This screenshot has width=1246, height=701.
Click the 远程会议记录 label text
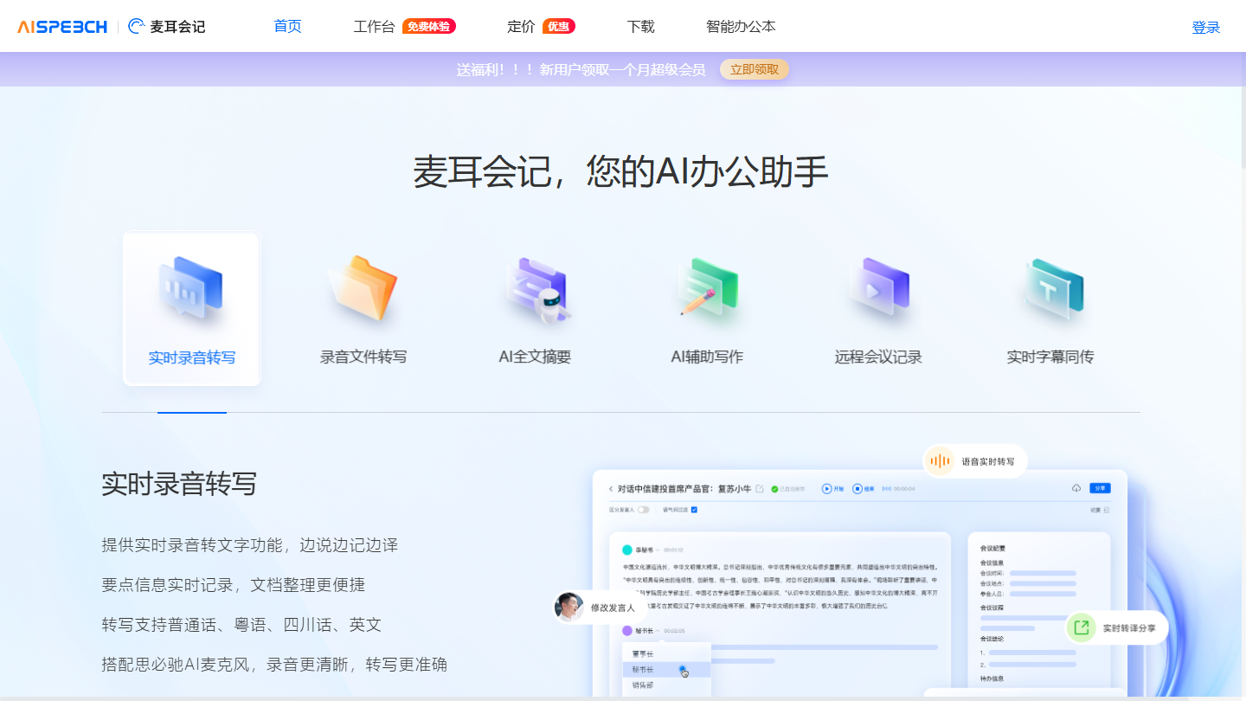click(878, 357)
